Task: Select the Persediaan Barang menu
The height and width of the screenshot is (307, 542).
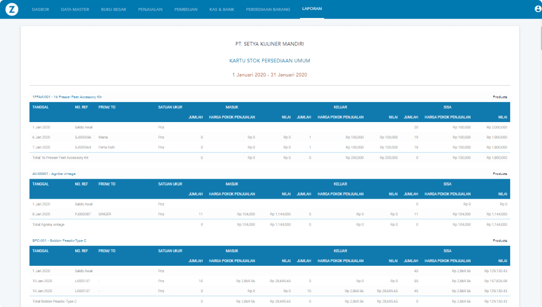Action: point(267,10)
